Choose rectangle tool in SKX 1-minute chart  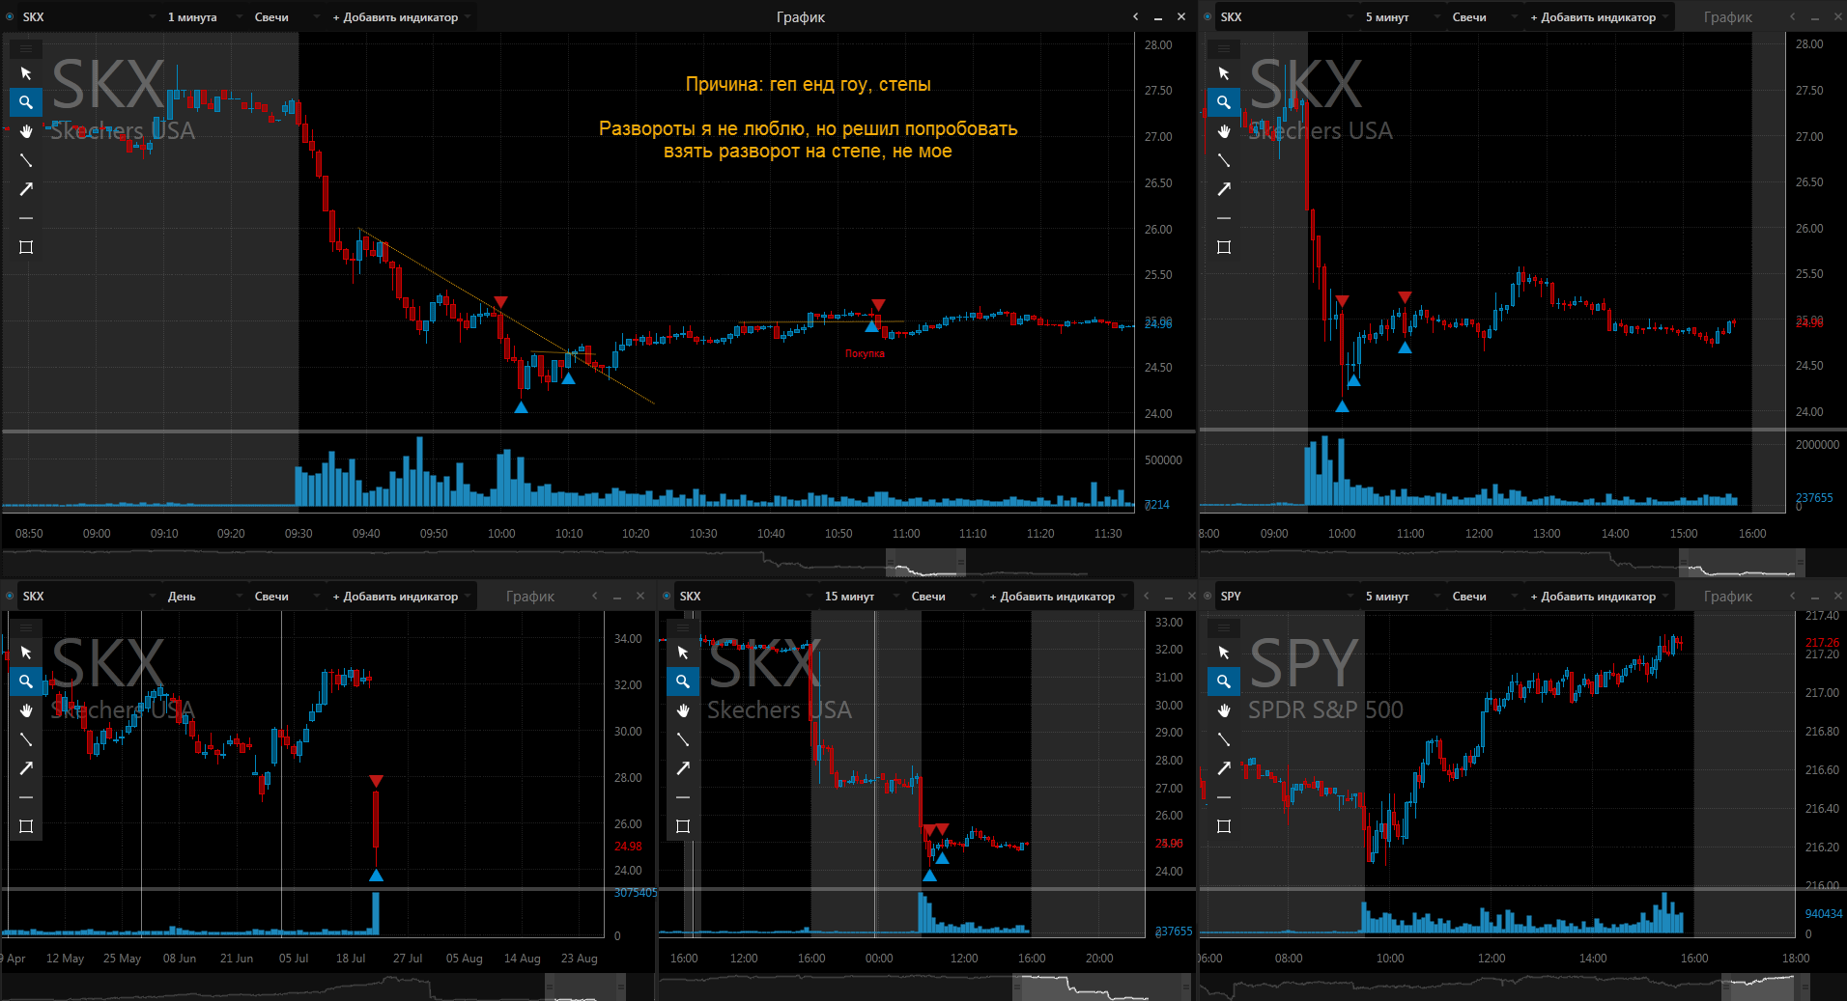tap(26, 247)
